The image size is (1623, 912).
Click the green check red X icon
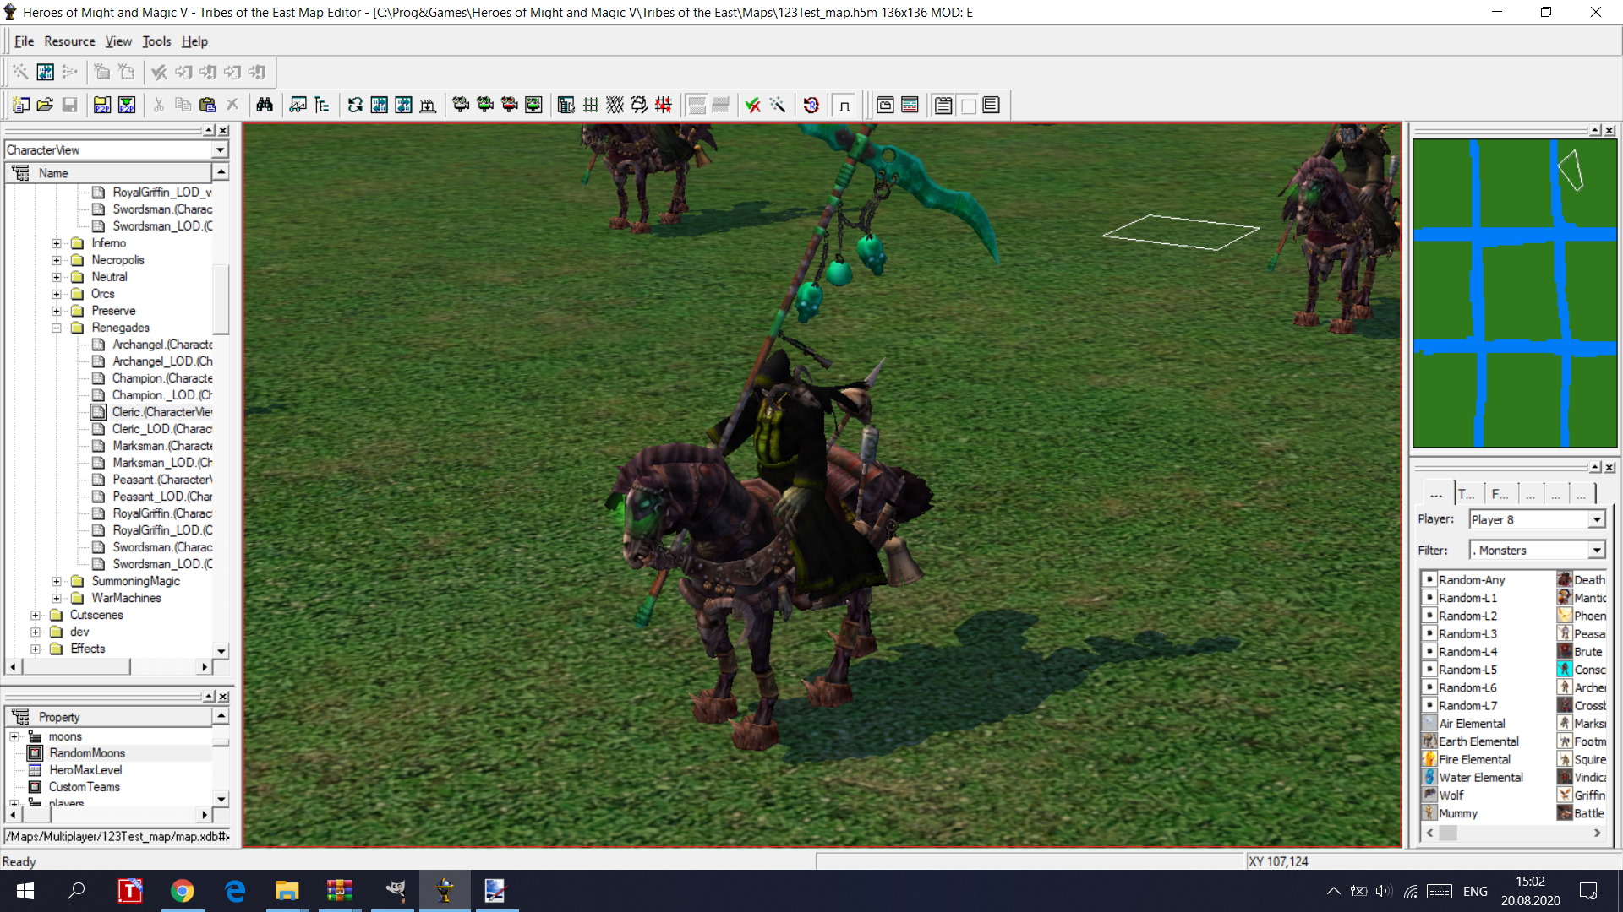click(752, 105)
